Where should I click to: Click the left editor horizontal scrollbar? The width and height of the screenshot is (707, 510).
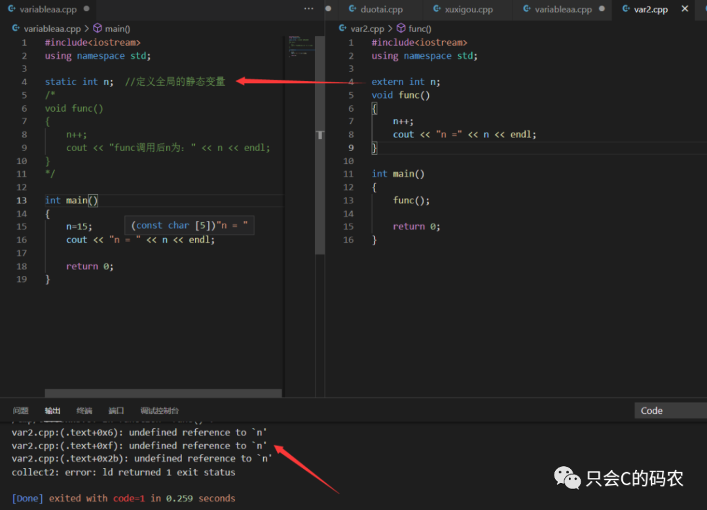tap(163, 394)
